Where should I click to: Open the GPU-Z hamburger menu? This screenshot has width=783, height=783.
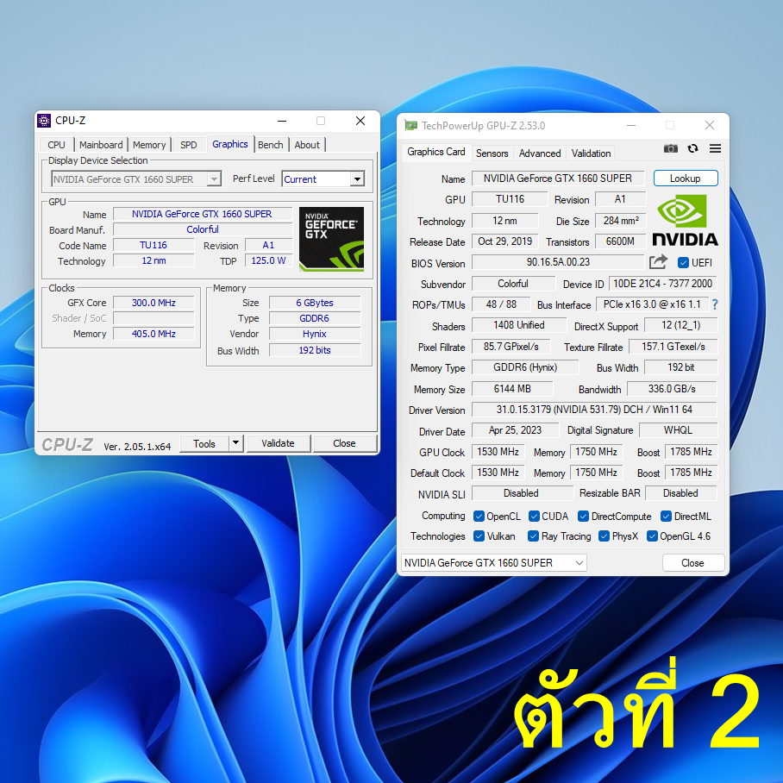click(x=715, y=149)
